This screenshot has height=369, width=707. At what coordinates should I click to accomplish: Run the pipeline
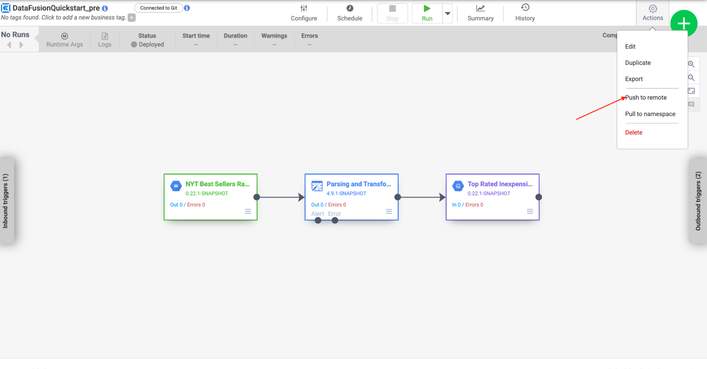tap(427, 13)
